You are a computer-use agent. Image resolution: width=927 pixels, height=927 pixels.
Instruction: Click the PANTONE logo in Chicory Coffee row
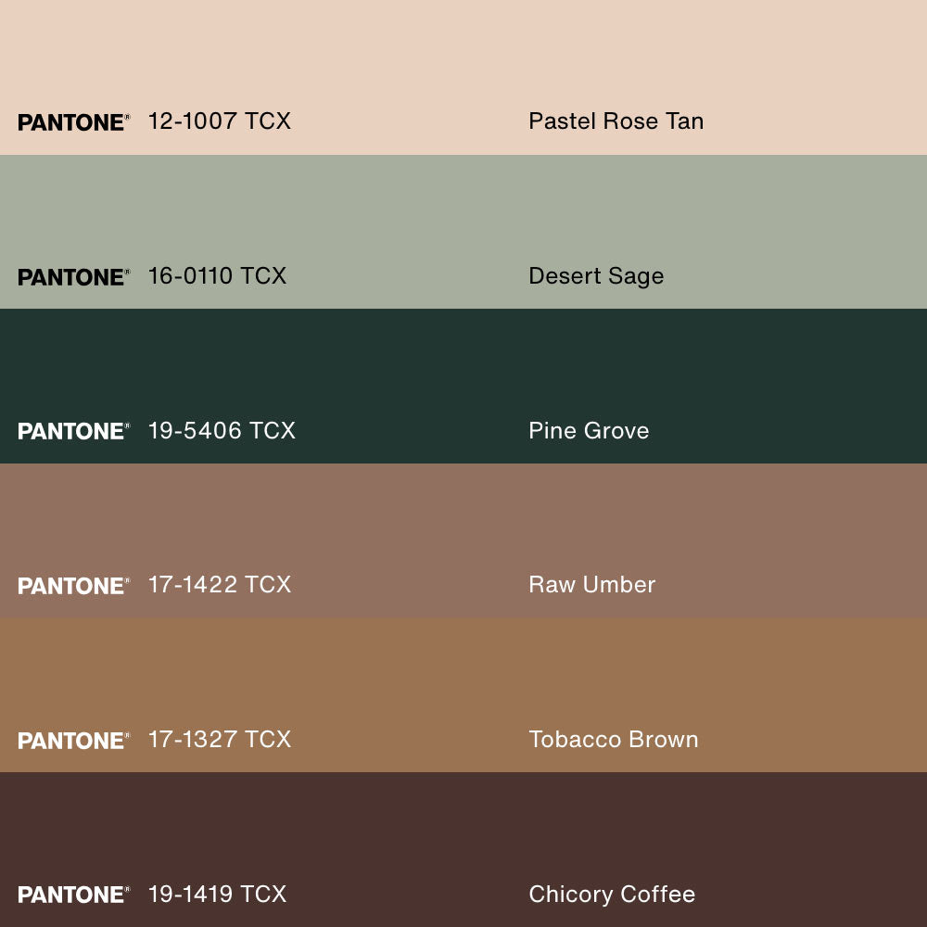click(x=73, y=895)
